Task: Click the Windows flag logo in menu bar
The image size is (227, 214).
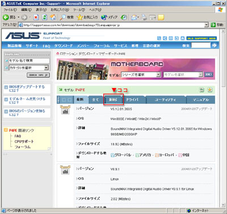Action: tap(220, 10)
